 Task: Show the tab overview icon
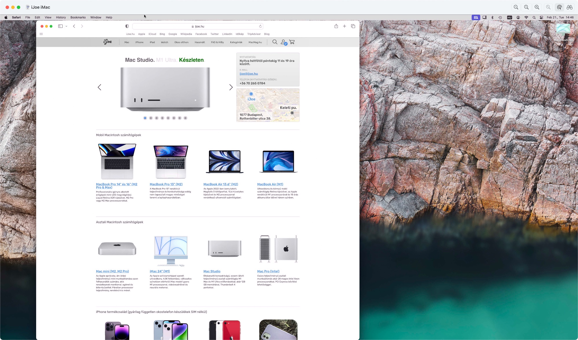pyautogui.click(x=353, y=26)
